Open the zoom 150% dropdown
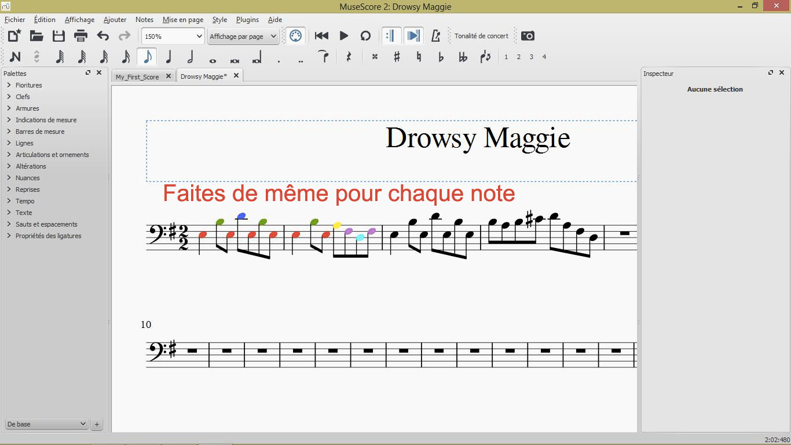Image resolution: width=791 pixels, height=445 pixels. (173, 36)
